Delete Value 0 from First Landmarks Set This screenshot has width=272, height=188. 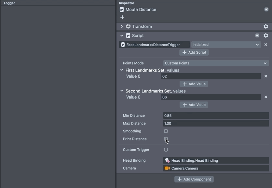[x=265, y=76]
